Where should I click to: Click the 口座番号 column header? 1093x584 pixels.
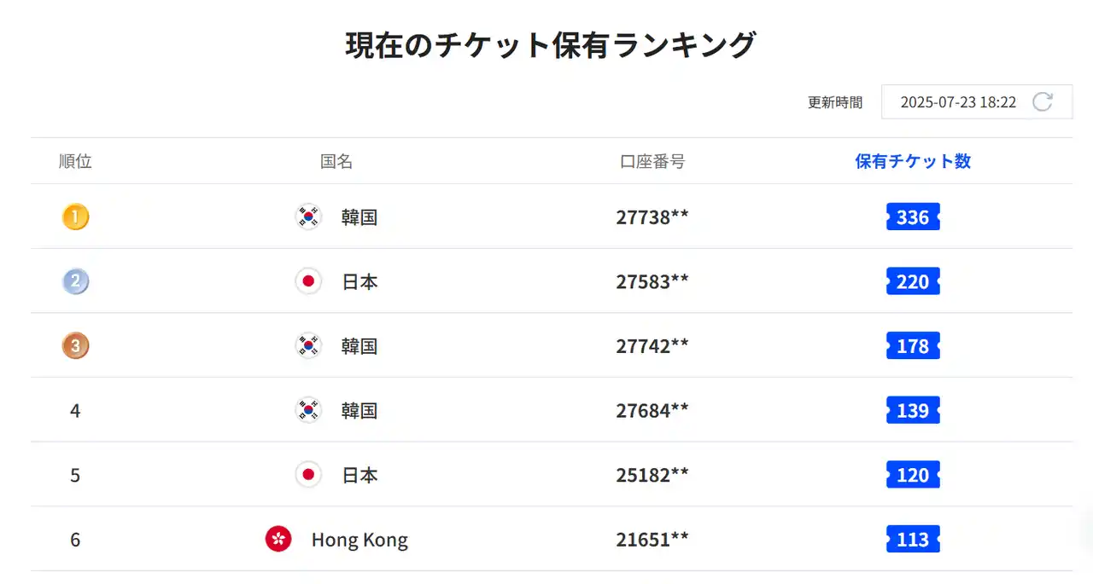click(x=652, y=161)
